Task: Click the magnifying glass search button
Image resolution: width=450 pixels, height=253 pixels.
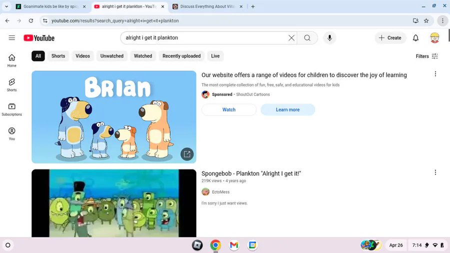Action: point(307,38)
